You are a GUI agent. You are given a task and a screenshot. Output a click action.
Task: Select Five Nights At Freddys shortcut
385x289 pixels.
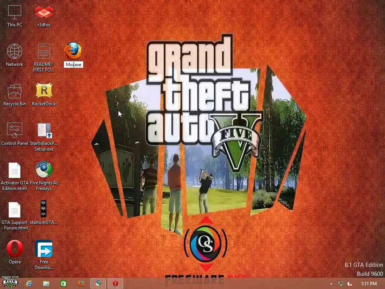click(44, 175)
